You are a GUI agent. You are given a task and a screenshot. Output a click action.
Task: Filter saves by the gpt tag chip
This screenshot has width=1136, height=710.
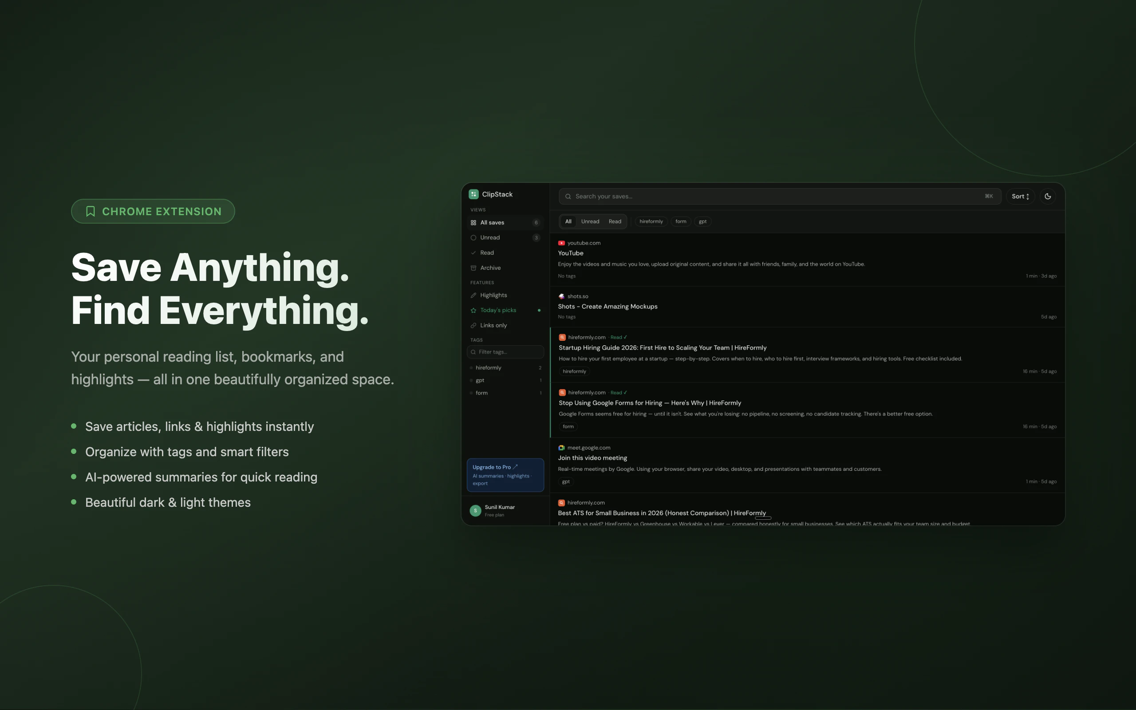point(702,221)
